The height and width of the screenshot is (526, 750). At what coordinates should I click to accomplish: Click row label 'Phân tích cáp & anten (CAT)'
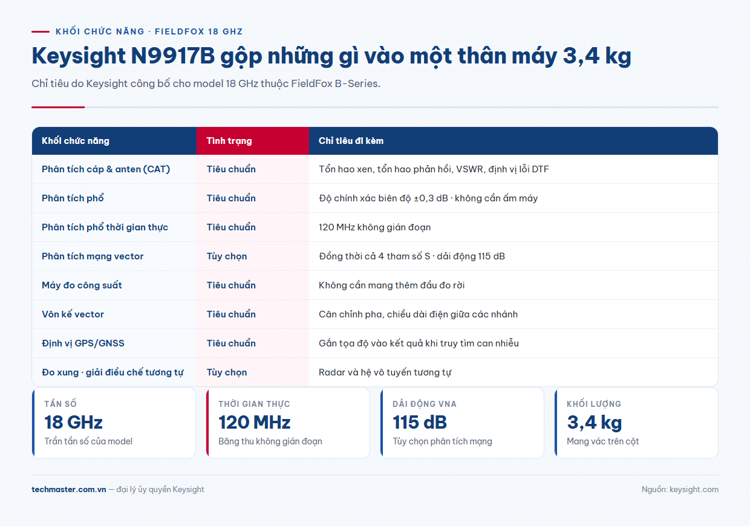[106, 169]
